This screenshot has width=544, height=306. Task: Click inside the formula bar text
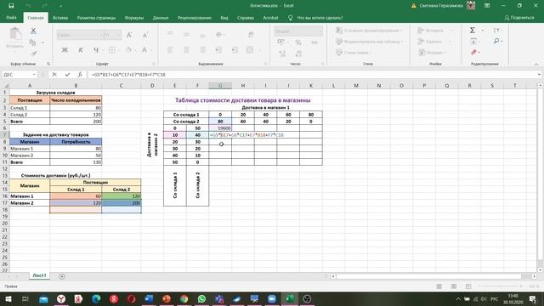point(128,75)
